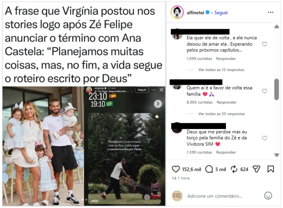Open the alfinetei username link
283x208 pixels.
195,12
